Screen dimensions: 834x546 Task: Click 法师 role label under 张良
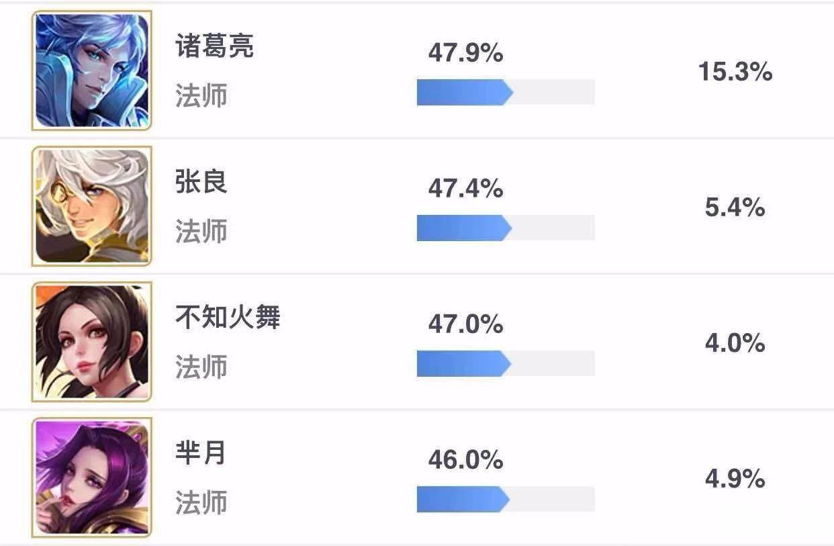tap(201, 231)
